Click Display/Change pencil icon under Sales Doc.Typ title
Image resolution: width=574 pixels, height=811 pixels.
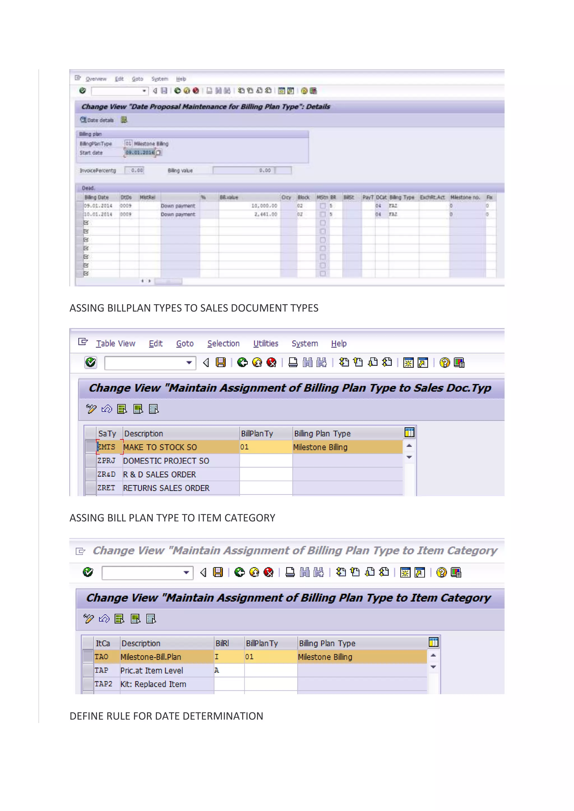pyautogui.click(x=91, y=409)
